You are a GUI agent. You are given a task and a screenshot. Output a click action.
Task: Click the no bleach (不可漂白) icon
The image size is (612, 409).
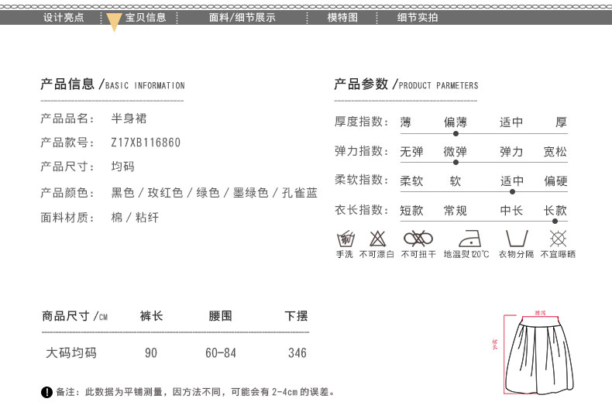click(377, 238)
